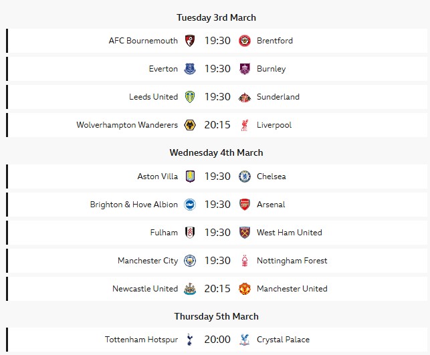Click the Leeds United crest

pos(190,97)
